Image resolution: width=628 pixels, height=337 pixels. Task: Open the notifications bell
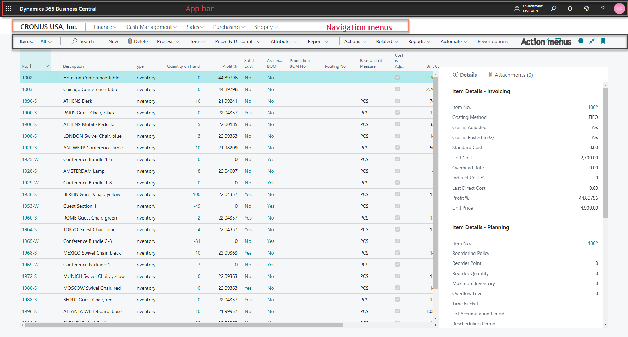[570, 9]
